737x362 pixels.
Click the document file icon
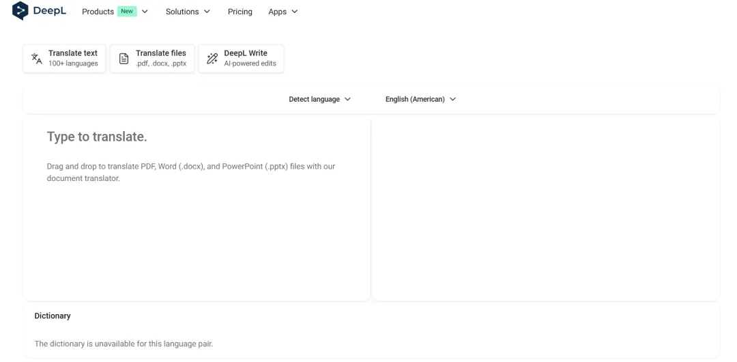(124, 58)
